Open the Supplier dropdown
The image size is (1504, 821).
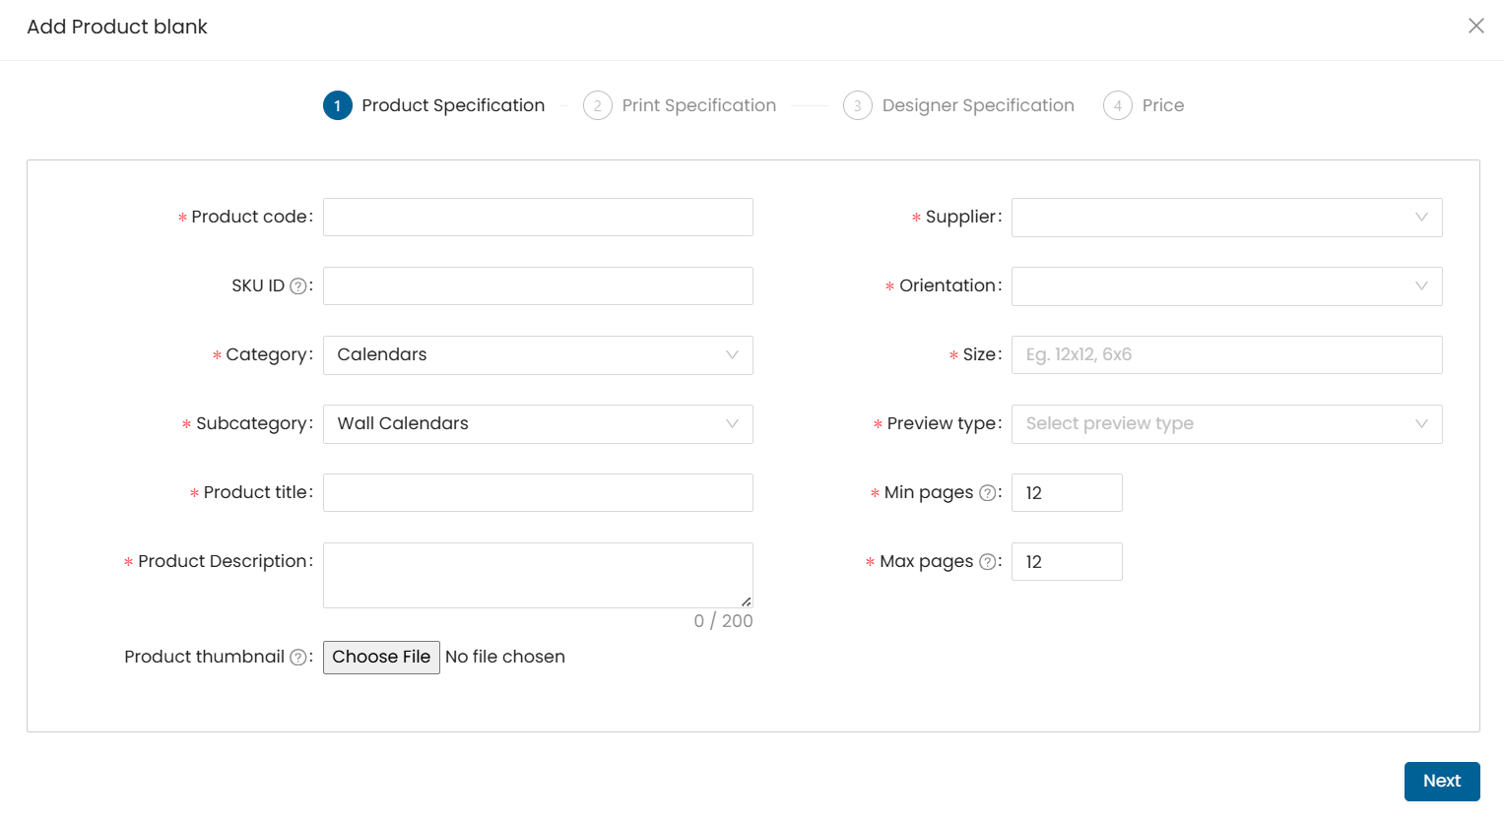(x=1226, y=218)
